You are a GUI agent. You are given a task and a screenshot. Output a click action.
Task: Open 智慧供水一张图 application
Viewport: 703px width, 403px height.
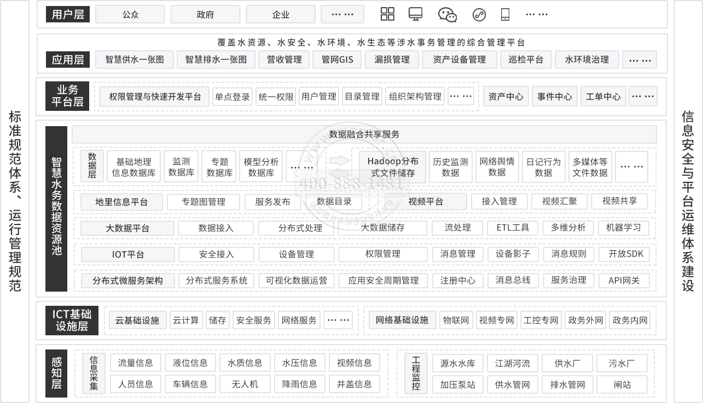[134, 60]
